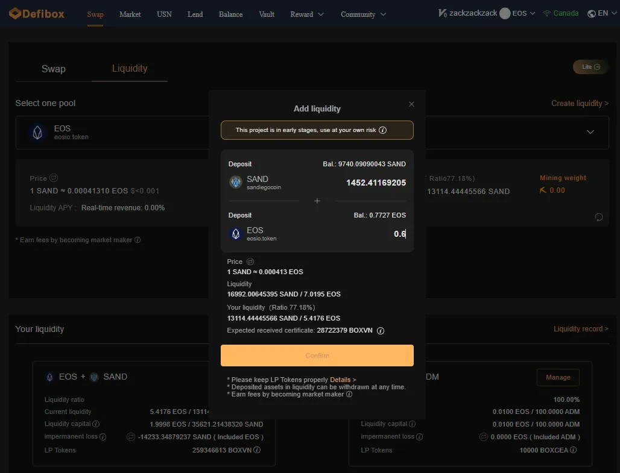Open Liquidity record link
Screen dimensions: 620x473
coord(581,329)
